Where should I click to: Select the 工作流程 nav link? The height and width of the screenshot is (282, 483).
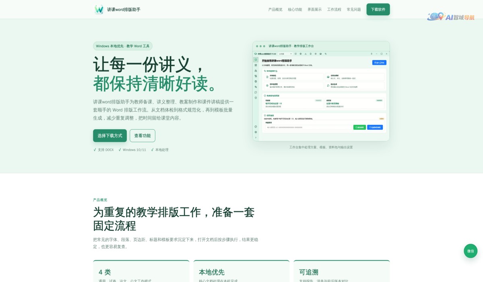tap(334, 9)
